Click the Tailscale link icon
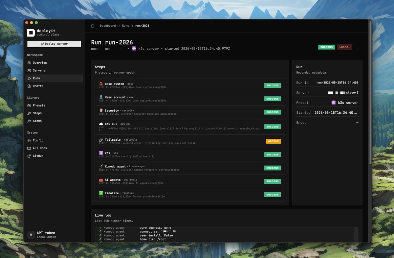This screenshot has width=394, height=258. click(101, 140)
